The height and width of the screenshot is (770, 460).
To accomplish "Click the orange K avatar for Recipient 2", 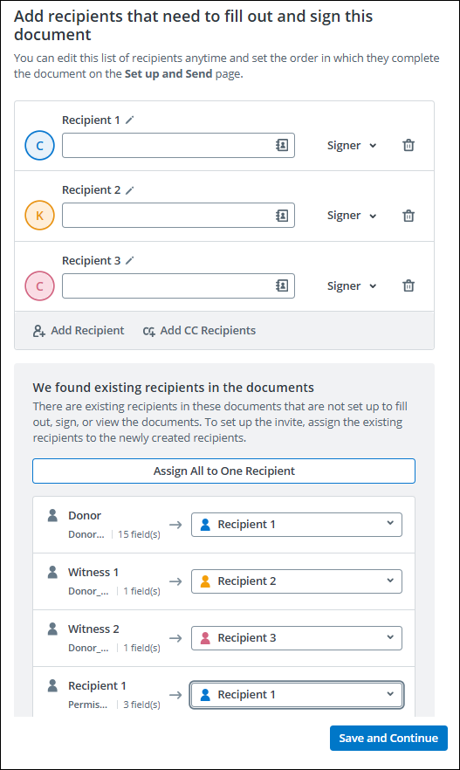I will 40,215.
